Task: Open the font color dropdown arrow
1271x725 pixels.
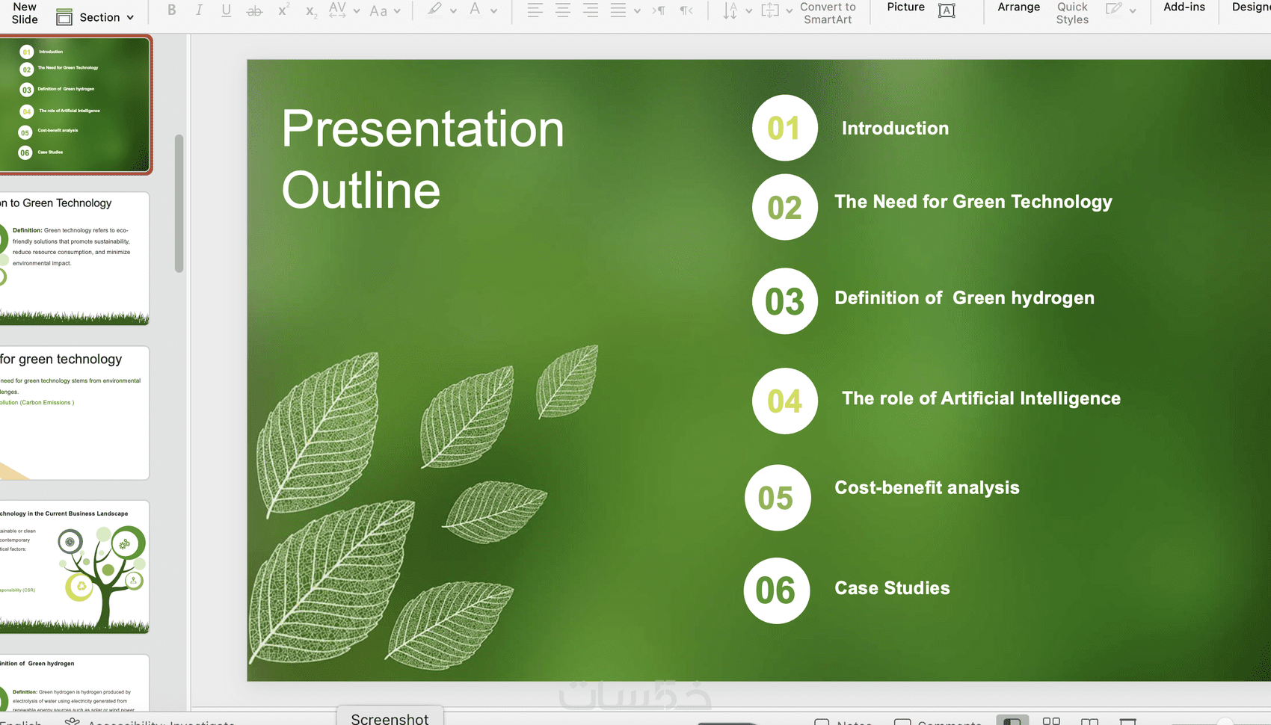Action: (x=493, y=11)
